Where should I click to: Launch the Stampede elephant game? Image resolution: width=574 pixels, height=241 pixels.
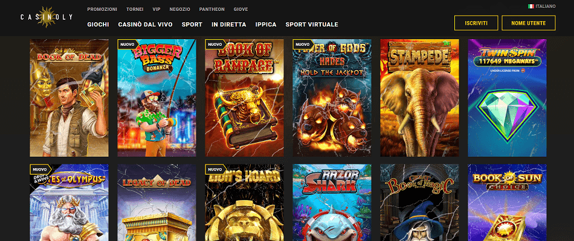pyautogui.click(x=419, y=98)
